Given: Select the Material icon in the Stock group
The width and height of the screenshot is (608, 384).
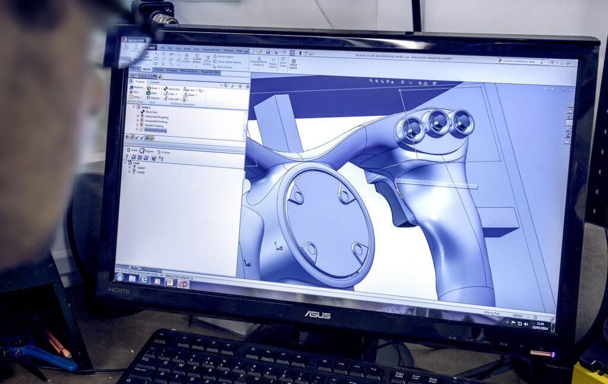Looking at the screenshot, I should [x=148, y=98].
